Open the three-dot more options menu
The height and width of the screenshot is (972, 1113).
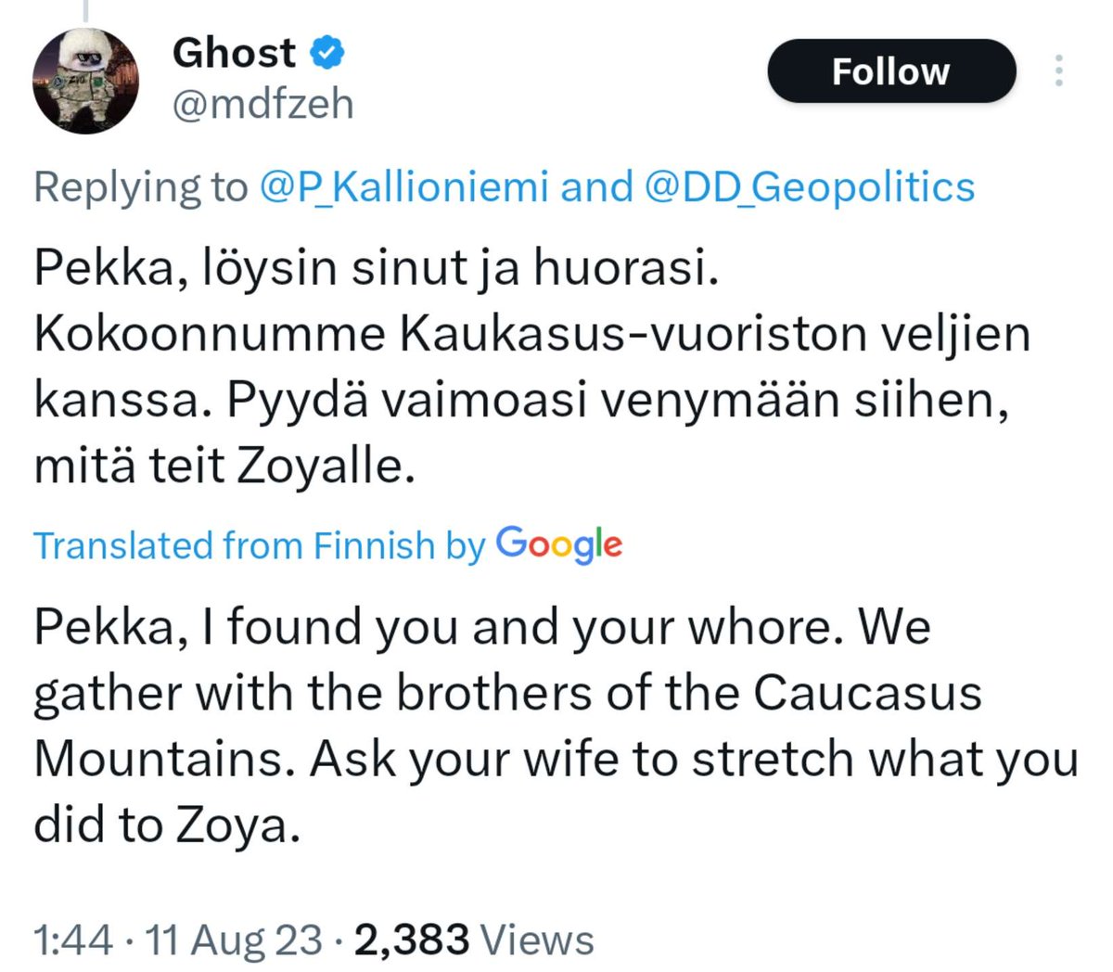(x=1060, y=71)
